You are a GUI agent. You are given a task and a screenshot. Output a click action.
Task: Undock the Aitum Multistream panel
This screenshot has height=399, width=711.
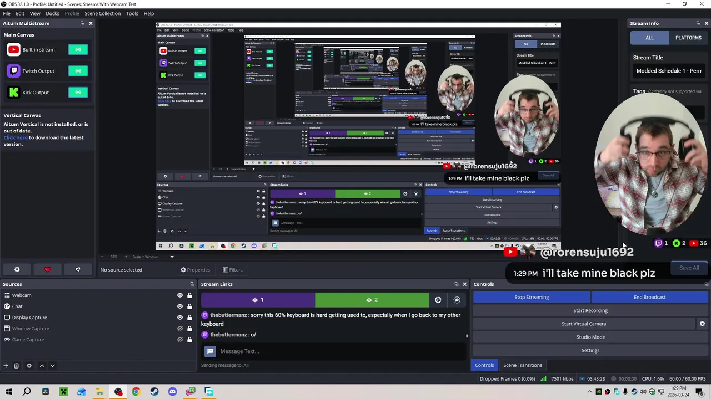[82, 23]
